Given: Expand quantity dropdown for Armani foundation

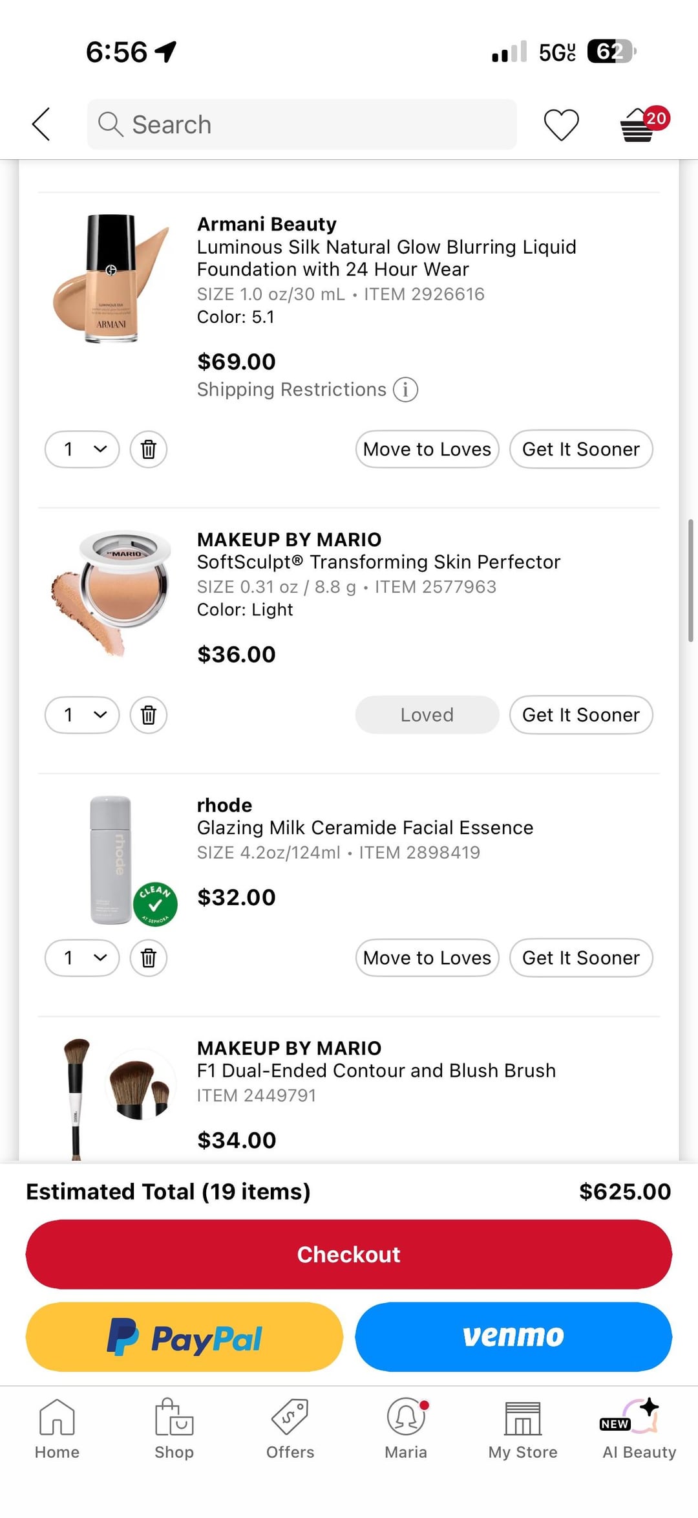Looking at the screenshot, I should (x=82, y=449).
